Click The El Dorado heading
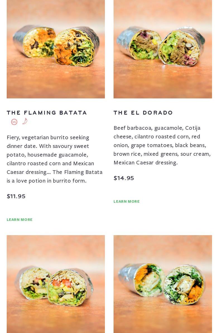This screenshot has height=333, width=219. pos(143,113)
